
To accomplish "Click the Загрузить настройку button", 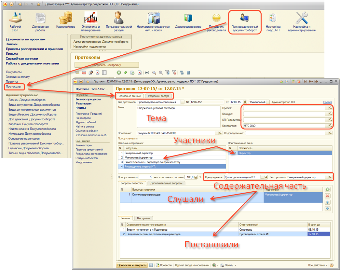I will (107, 65).
